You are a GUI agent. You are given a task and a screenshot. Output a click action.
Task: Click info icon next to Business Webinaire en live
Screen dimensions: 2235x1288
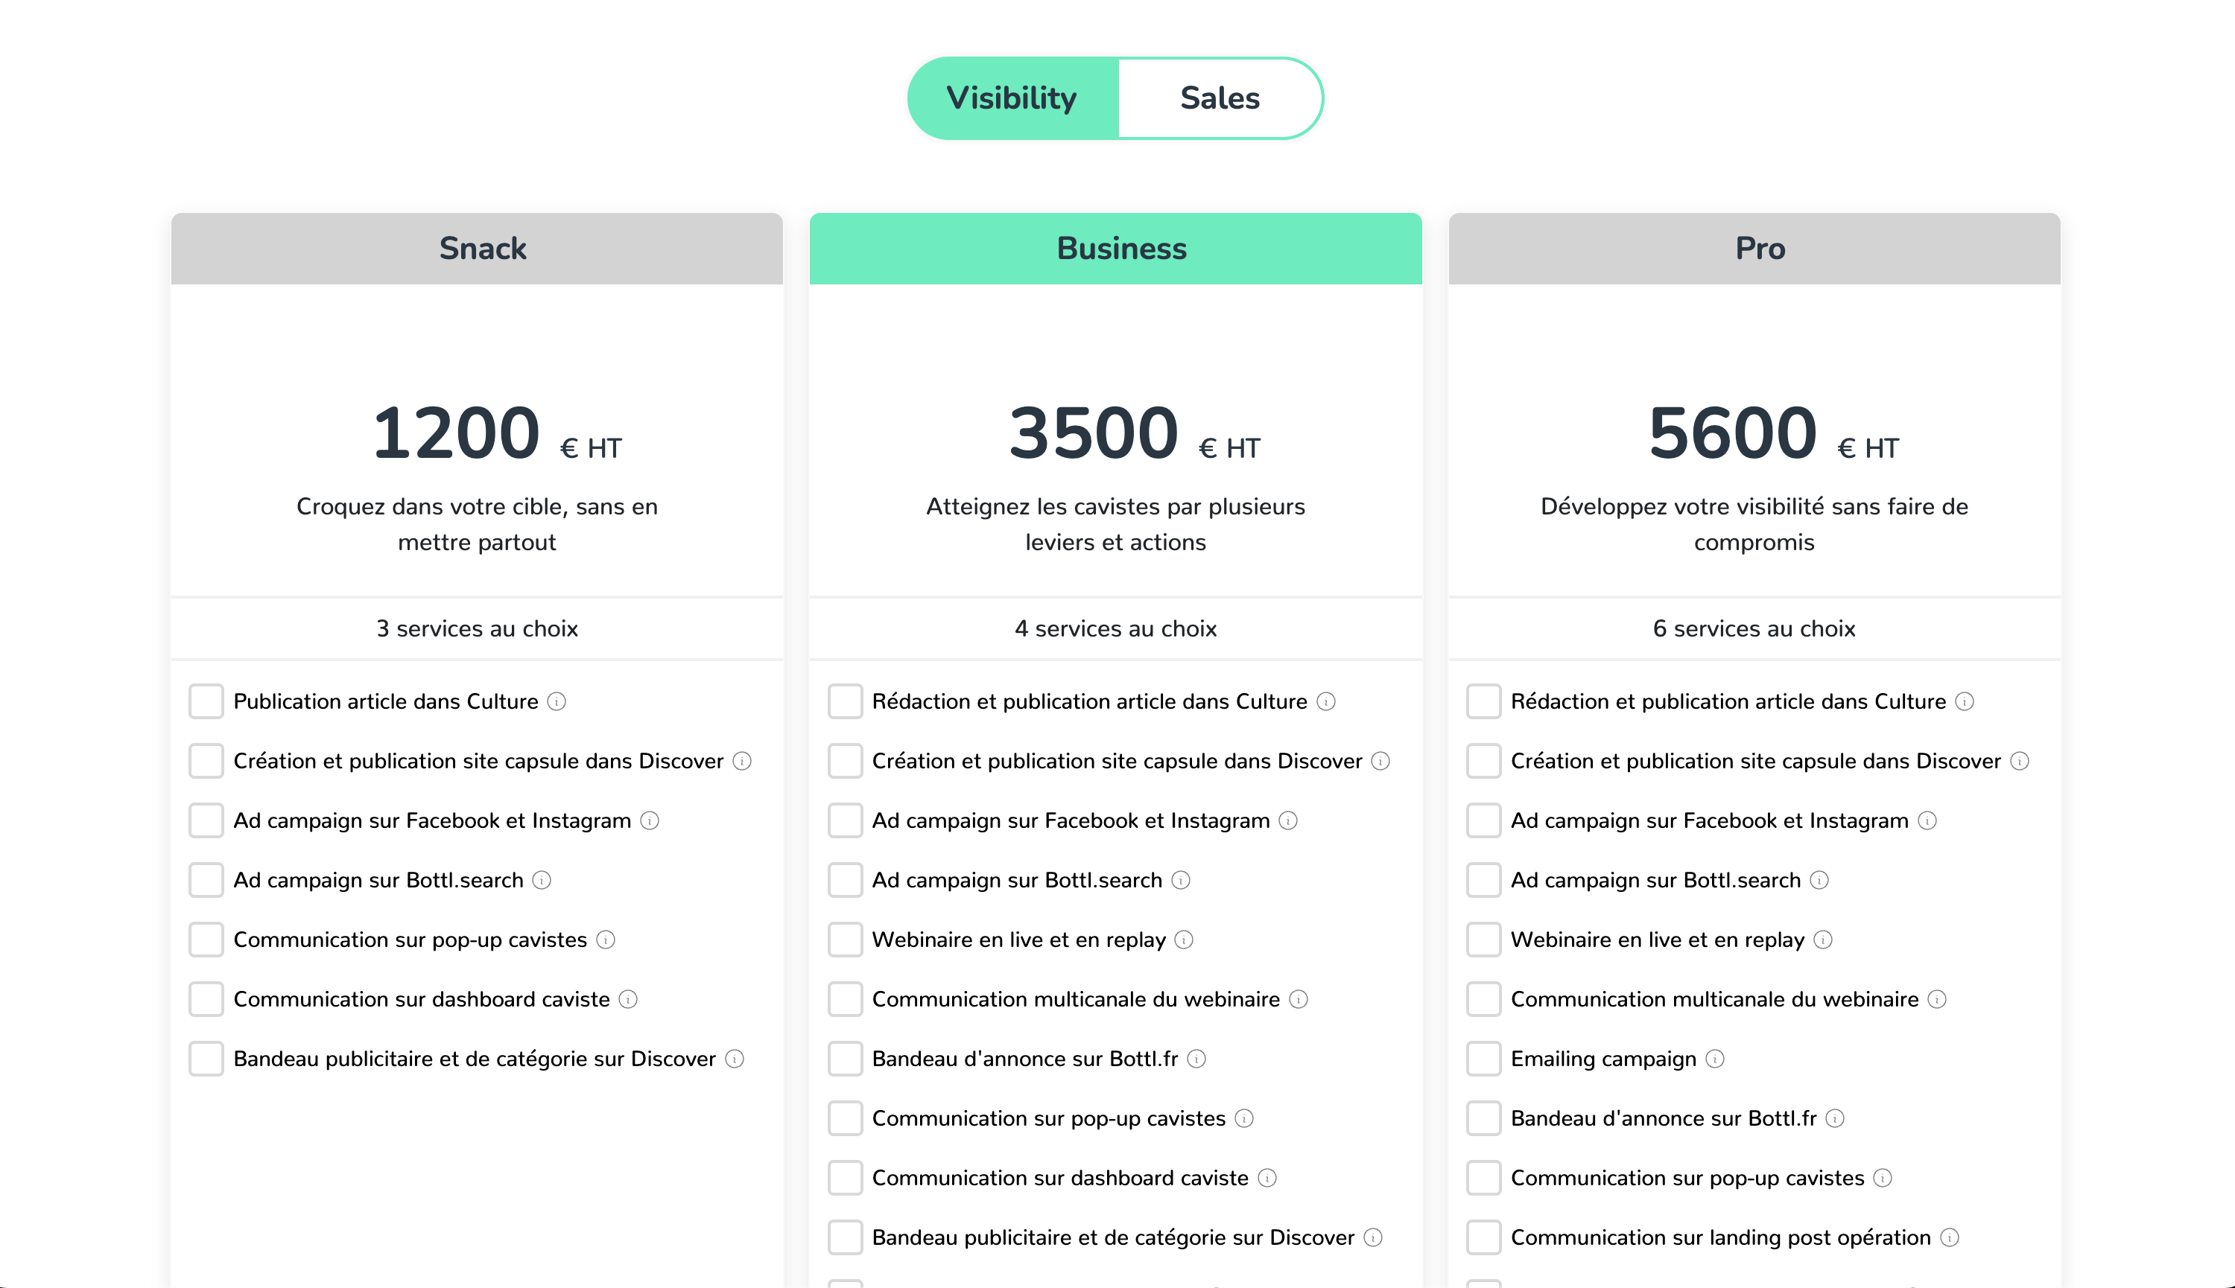[x=1184, y=940]
